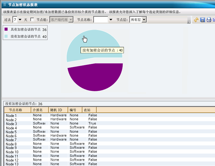Viewport: 215px width, 166px height.
Task: Click the email report icon
Action: pyautogui.click(x=214, y=20)
